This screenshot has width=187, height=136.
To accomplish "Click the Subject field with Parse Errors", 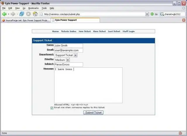I will click(x=68, y=64).
